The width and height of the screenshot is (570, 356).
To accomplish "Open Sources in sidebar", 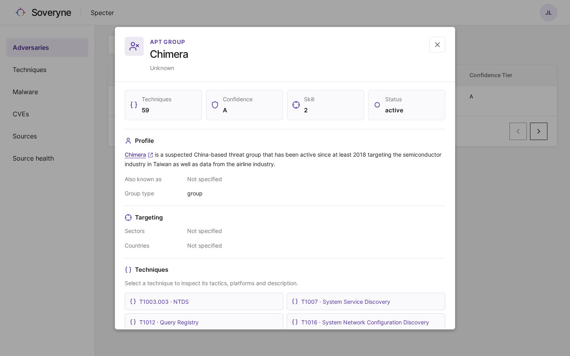I will pos(47,136).
